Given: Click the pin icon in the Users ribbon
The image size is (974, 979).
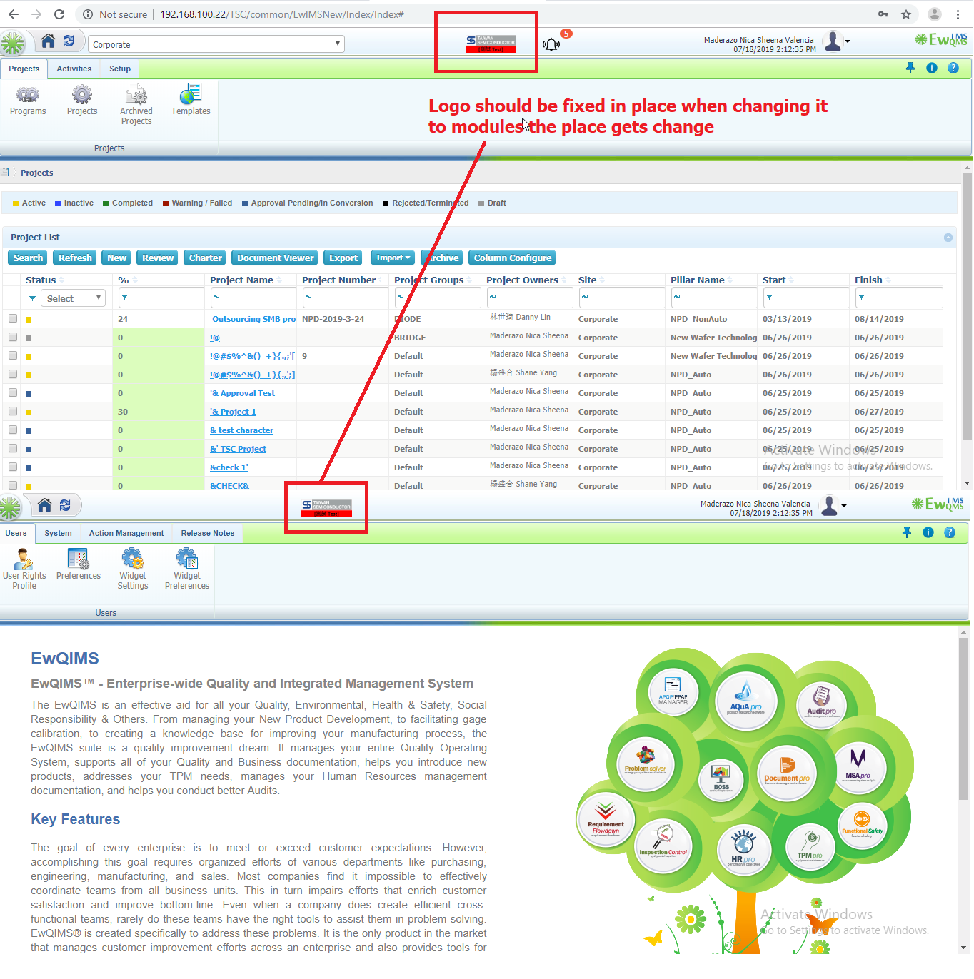Looking at the screenshot, I should tap(907, 532).
